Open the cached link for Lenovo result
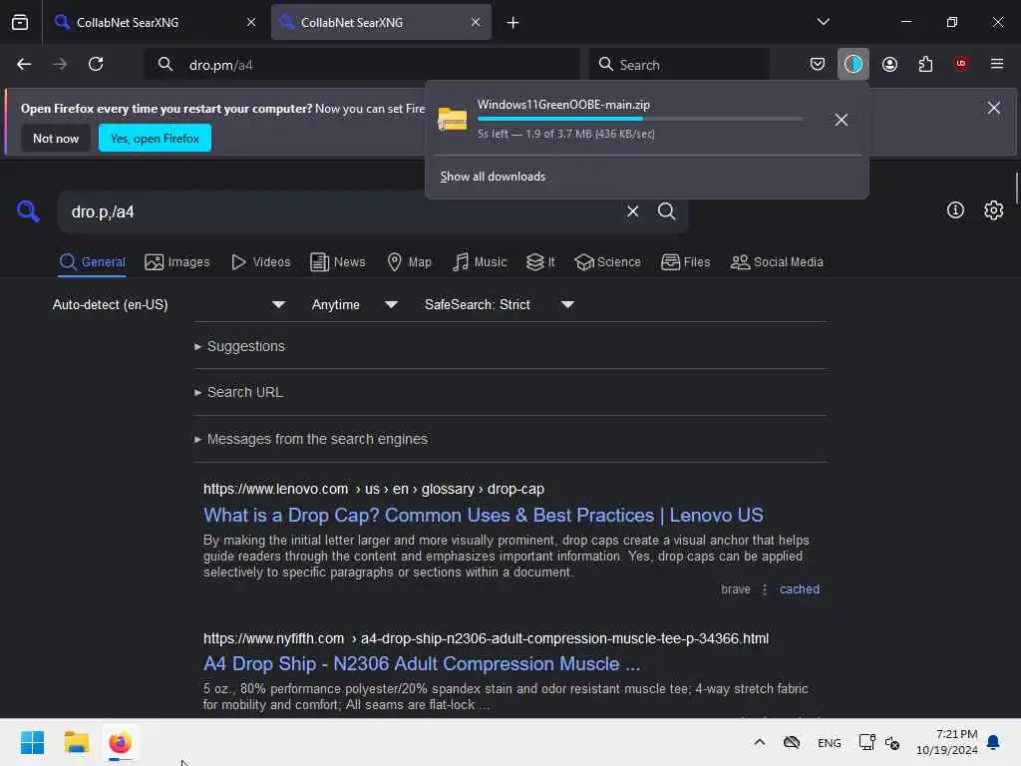 pos(800,589)
